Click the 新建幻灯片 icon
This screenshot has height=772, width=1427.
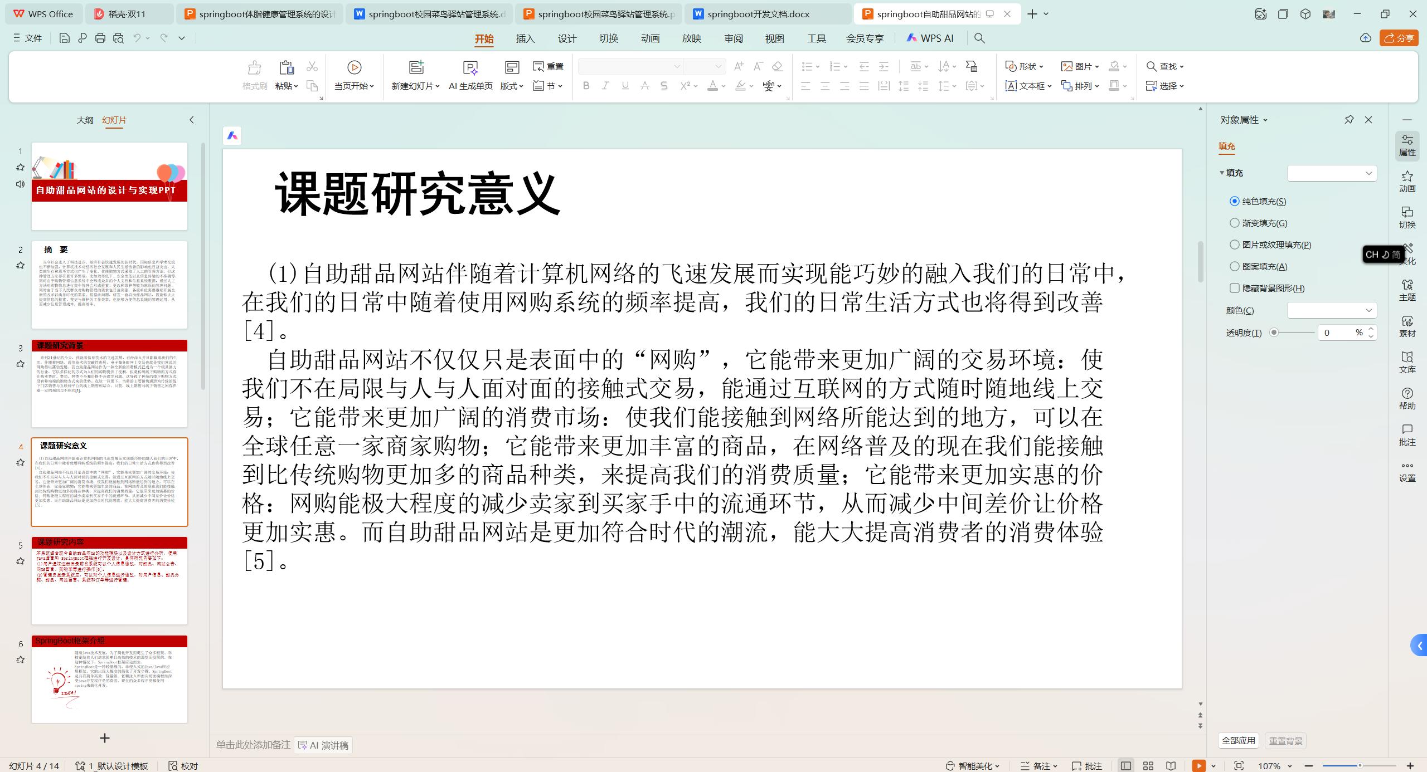(416, 68)
